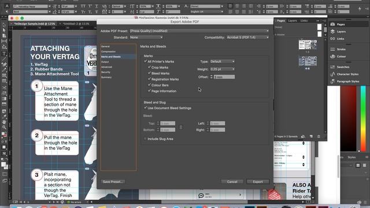Open the Links panel icon

pyautogui.click(x=333, y=39)
